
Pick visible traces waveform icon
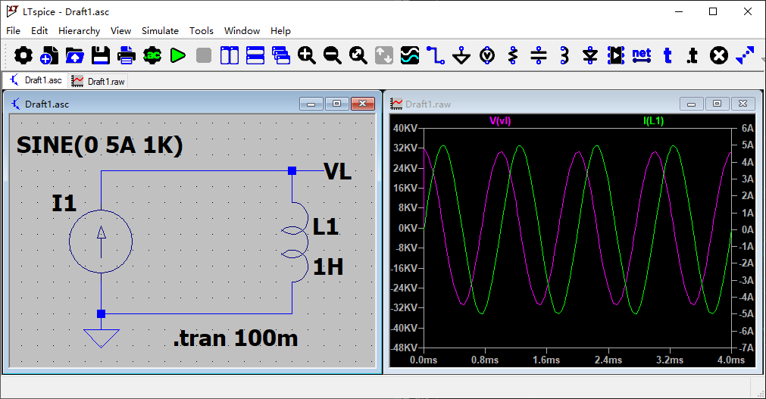pos(410,55)
